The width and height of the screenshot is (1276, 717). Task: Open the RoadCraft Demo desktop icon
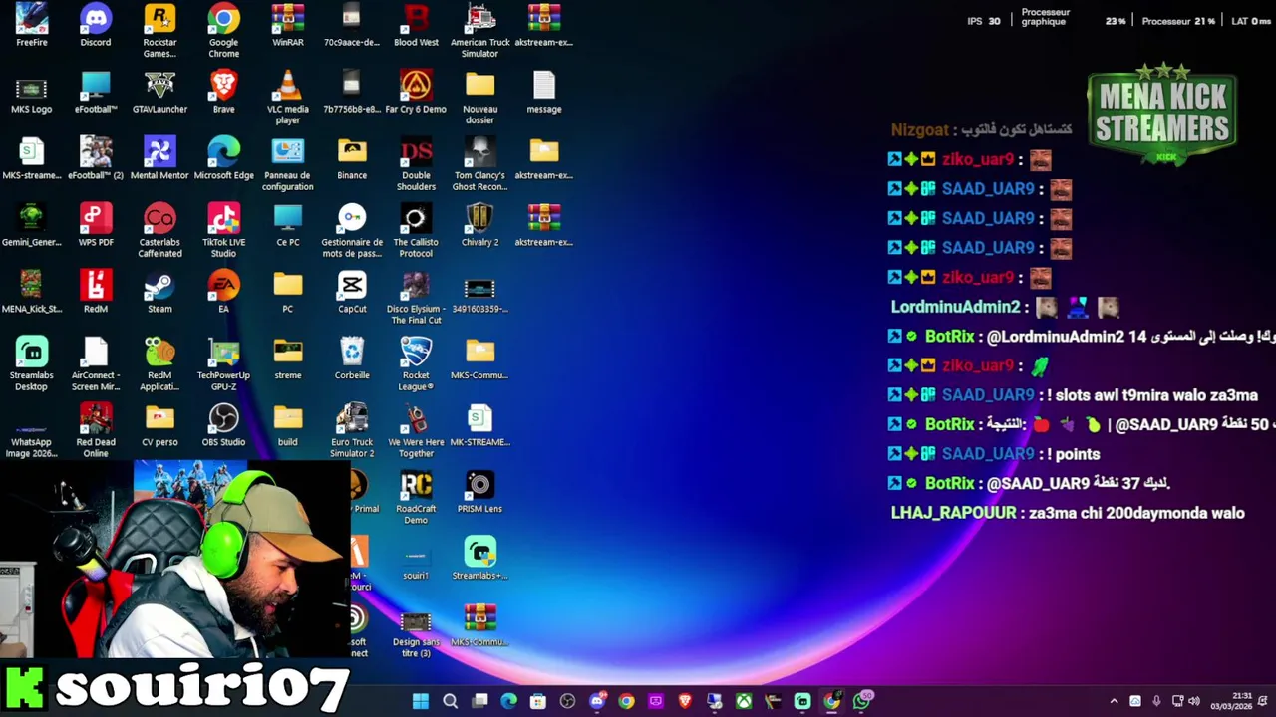click(416, 497)
